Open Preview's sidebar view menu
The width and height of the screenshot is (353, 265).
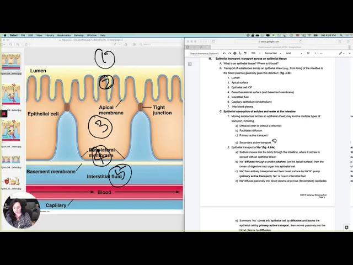click(x=2, y=44)
